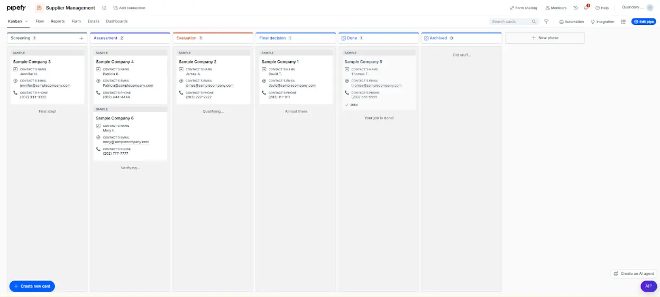
Task: Click Add connection
Action: (x=129, y=8)
